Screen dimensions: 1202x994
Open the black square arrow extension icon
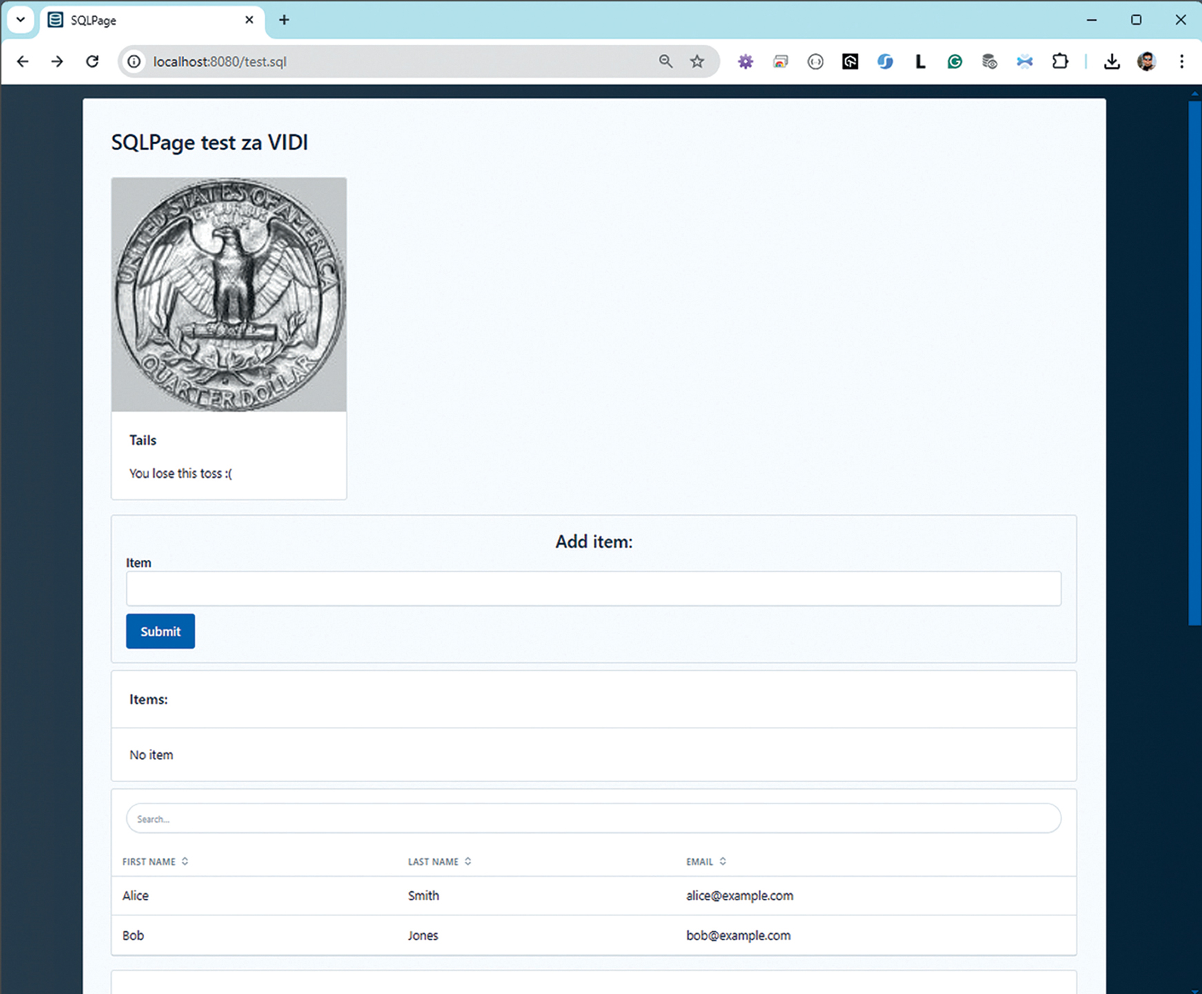pos(850,61)
